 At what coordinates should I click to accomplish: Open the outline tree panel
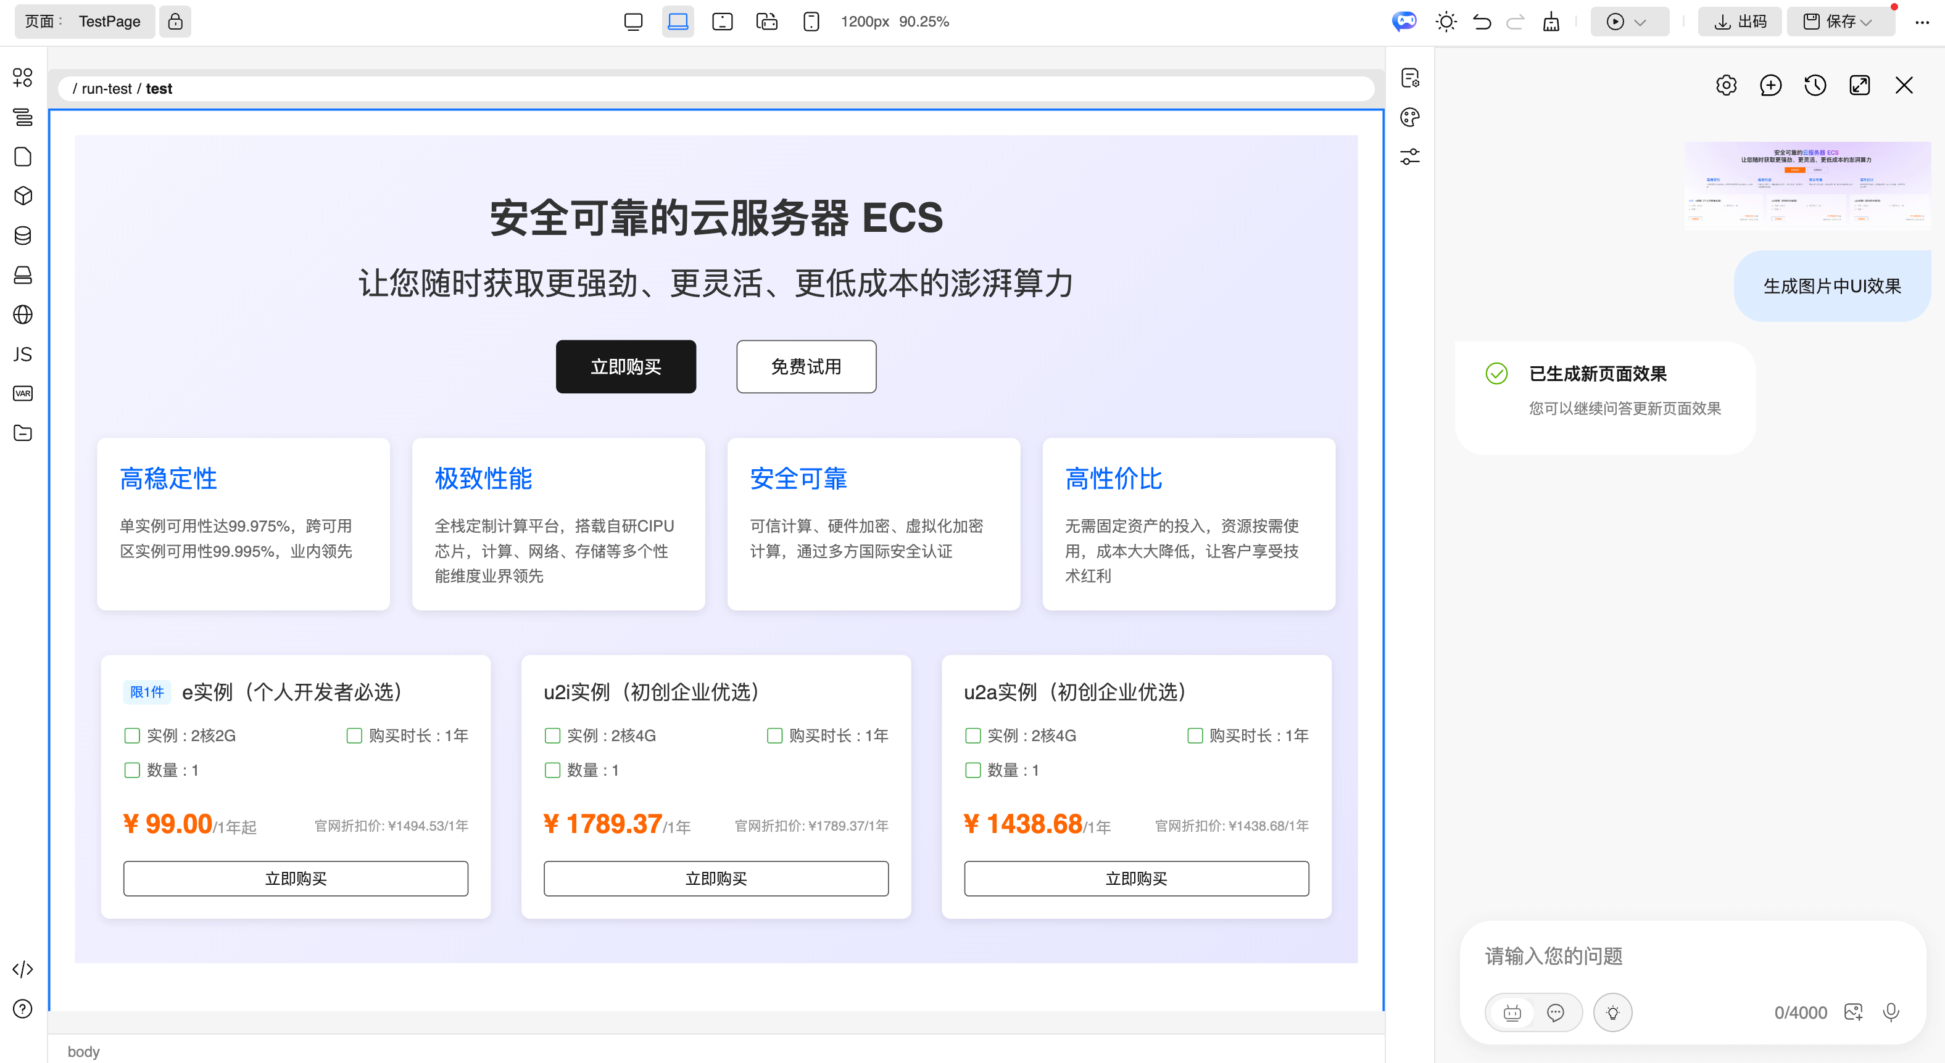(x=22, y=118)
